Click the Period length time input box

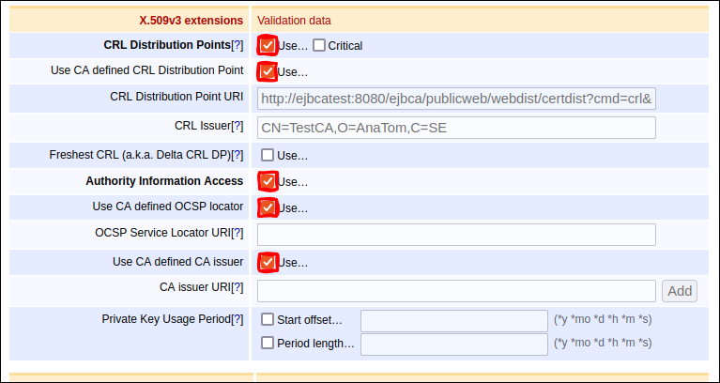click(x=454, y=345)
